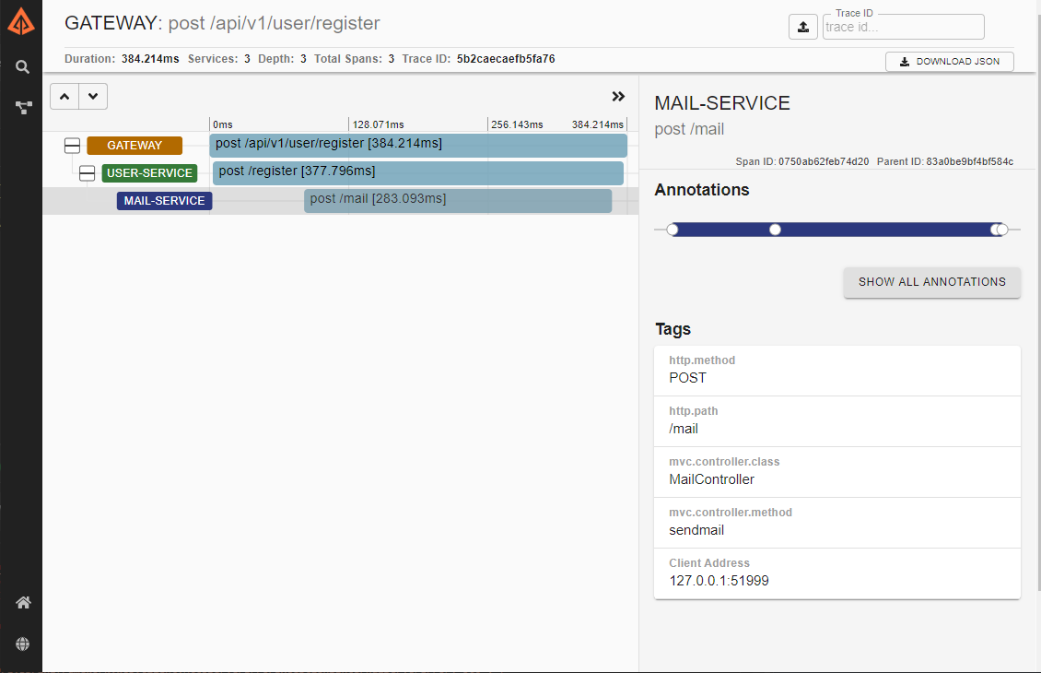This screenshot has width=1041, height=673.
Task: Click the post /register span bar
Action: [418, 172]
